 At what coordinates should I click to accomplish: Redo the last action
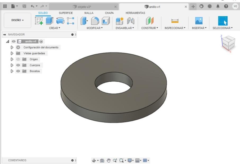tap(42, 6)
